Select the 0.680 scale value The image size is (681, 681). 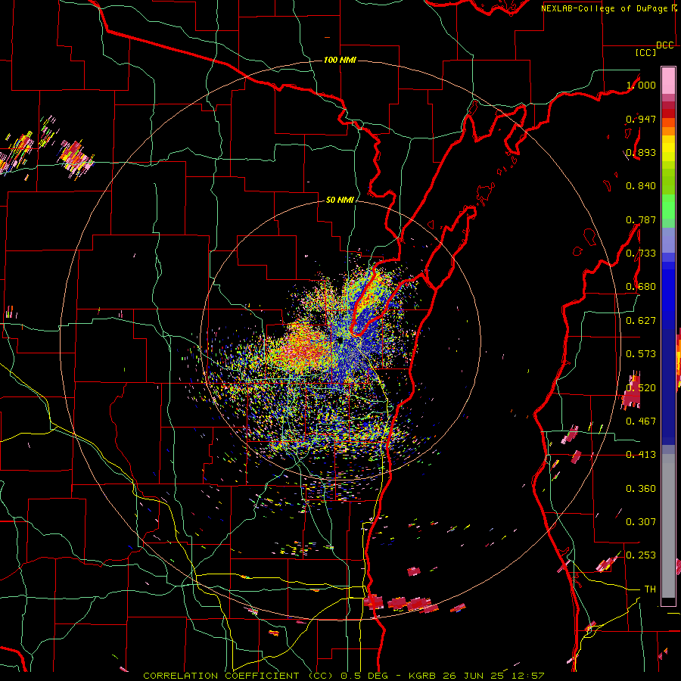pyautogui.click(x=641, y=287)
